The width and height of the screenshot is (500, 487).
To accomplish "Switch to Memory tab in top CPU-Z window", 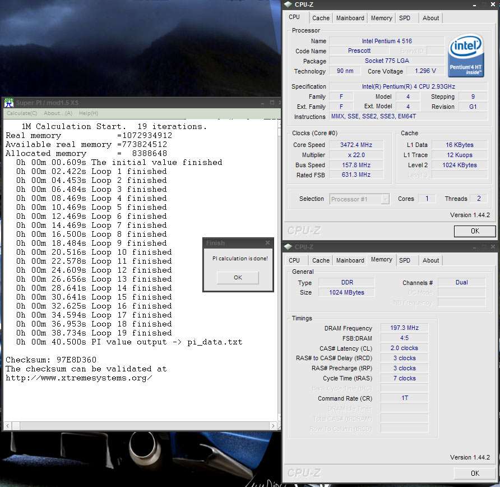I will pos(381,18).
